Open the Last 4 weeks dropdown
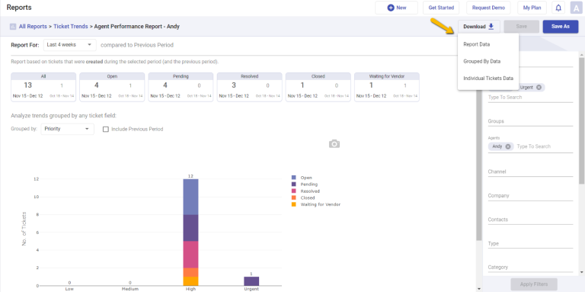This screenshot has height=292, width=585. 70,45
